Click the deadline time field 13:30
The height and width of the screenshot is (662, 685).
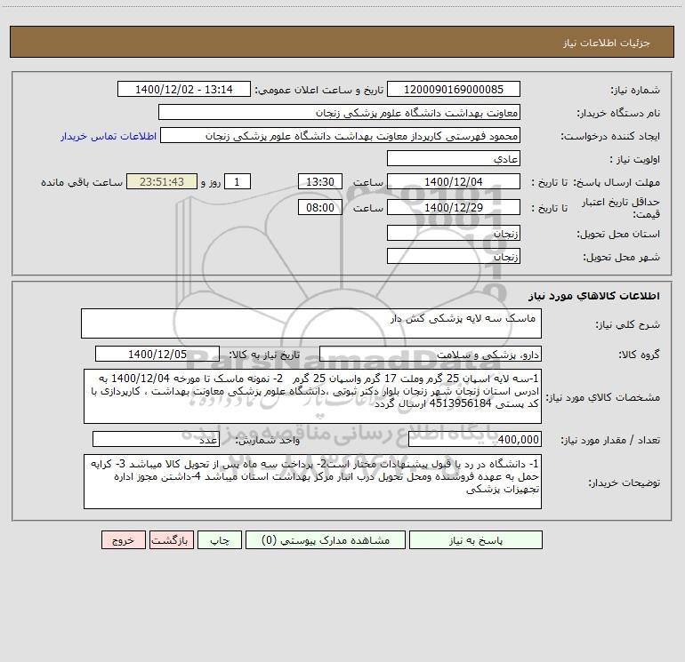(319, 182)
